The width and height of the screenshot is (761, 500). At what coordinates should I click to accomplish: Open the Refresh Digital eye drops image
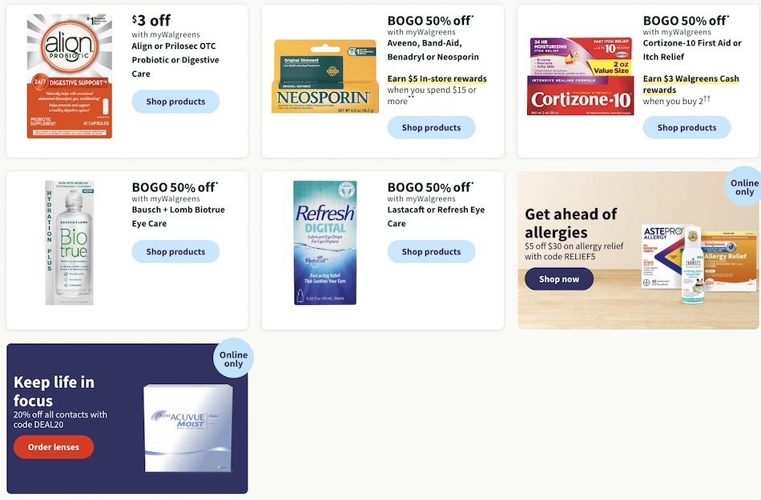(x=324, y=242)
